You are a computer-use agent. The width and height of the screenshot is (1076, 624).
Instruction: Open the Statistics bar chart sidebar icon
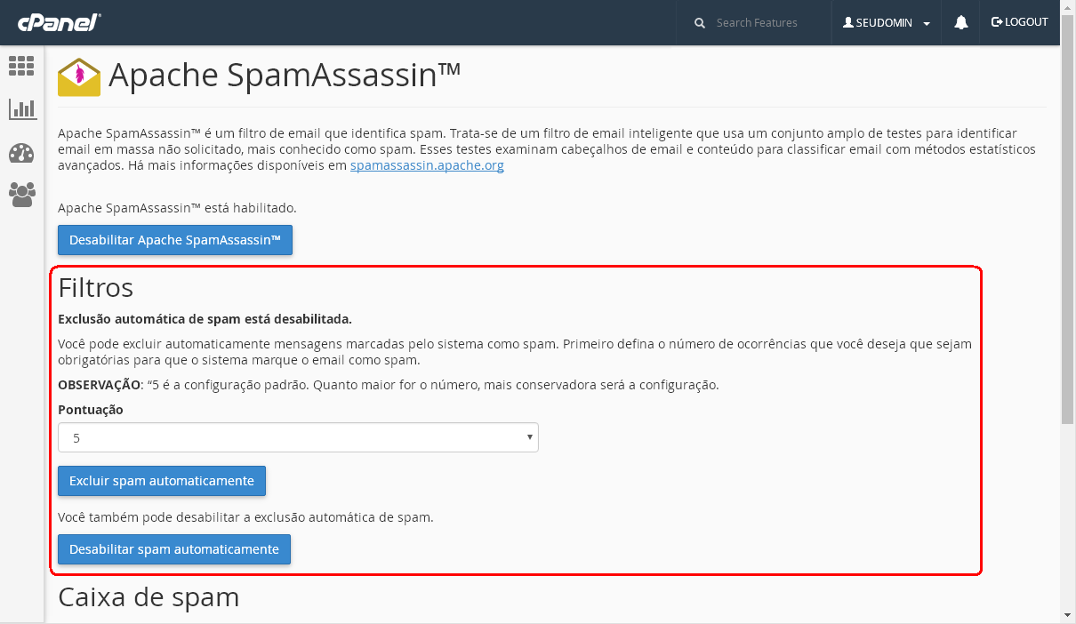click(21, 109)
